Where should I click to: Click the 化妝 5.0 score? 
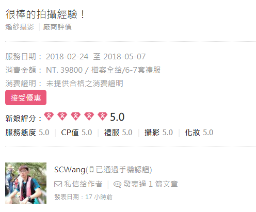click(x=199, y=133)
